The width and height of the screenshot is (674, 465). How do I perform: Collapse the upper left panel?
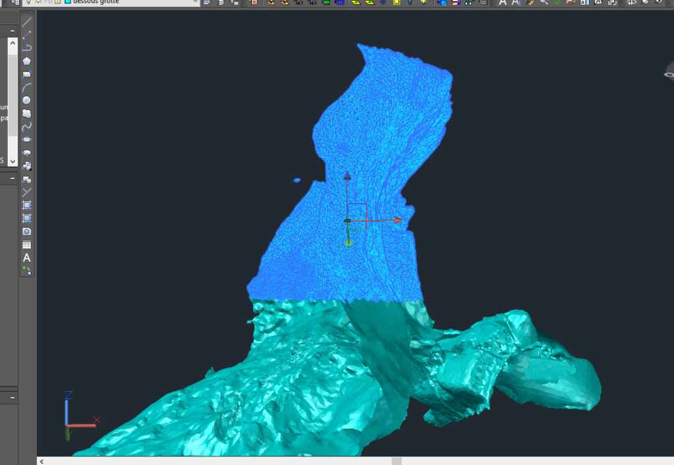point(13,30)
